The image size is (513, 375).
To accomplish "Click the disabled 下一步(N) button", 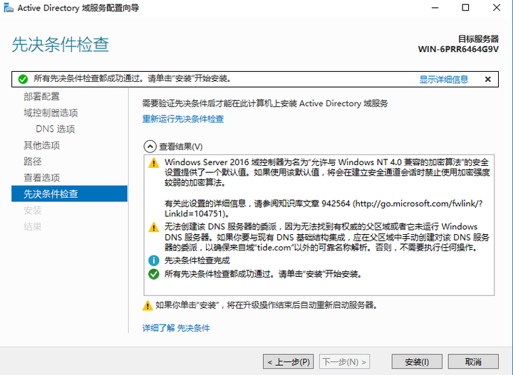I will 345,361.
